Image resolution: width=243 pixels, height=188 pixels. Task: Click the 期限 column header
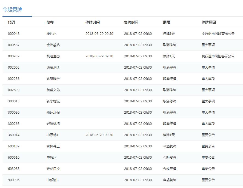click(167, 23)
